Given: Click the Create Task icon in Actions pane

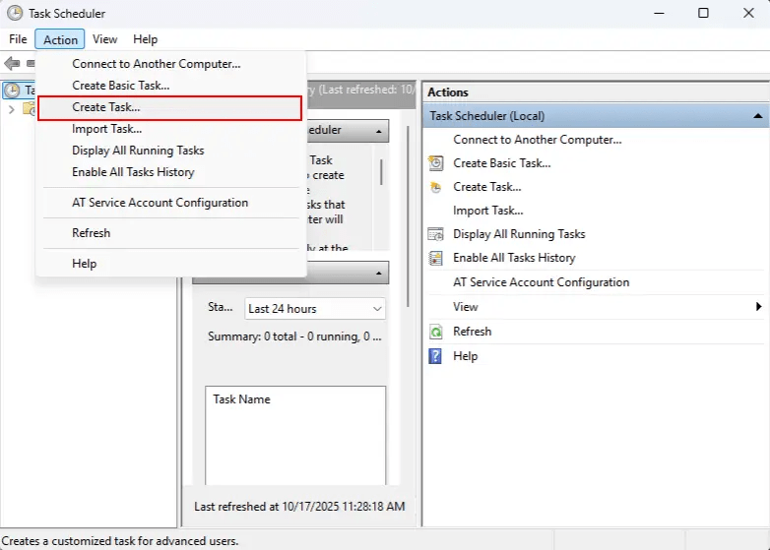Looking at the screenshot, I should (436, 187).
